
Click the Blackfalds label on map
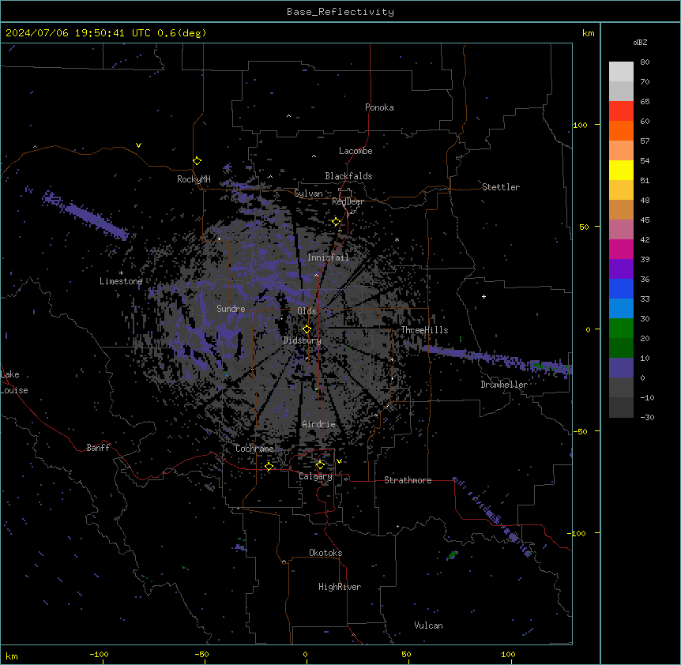[348, 176]
